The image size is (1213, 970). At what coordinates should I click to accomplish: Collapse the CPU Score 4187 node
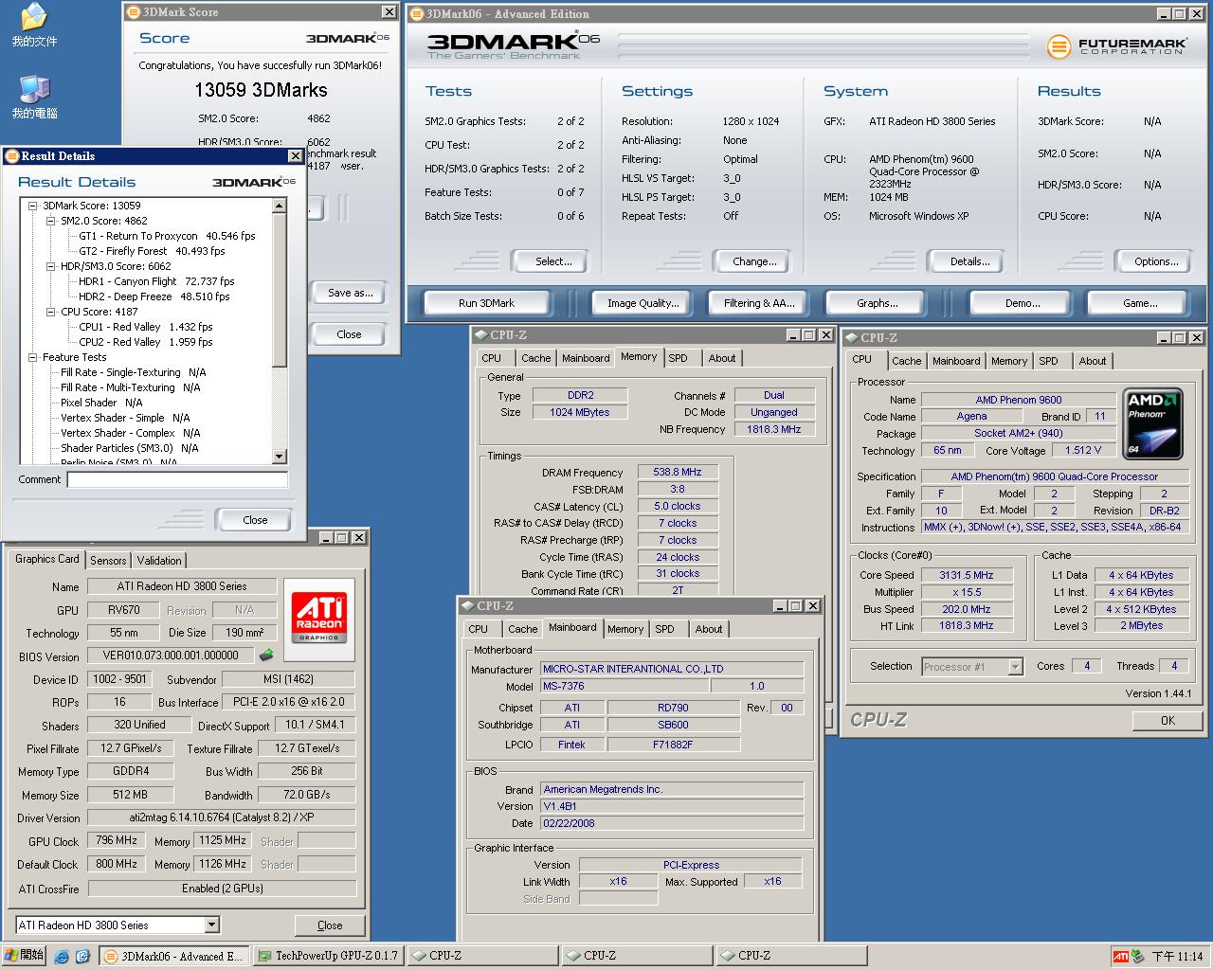[x=51, y=312]
